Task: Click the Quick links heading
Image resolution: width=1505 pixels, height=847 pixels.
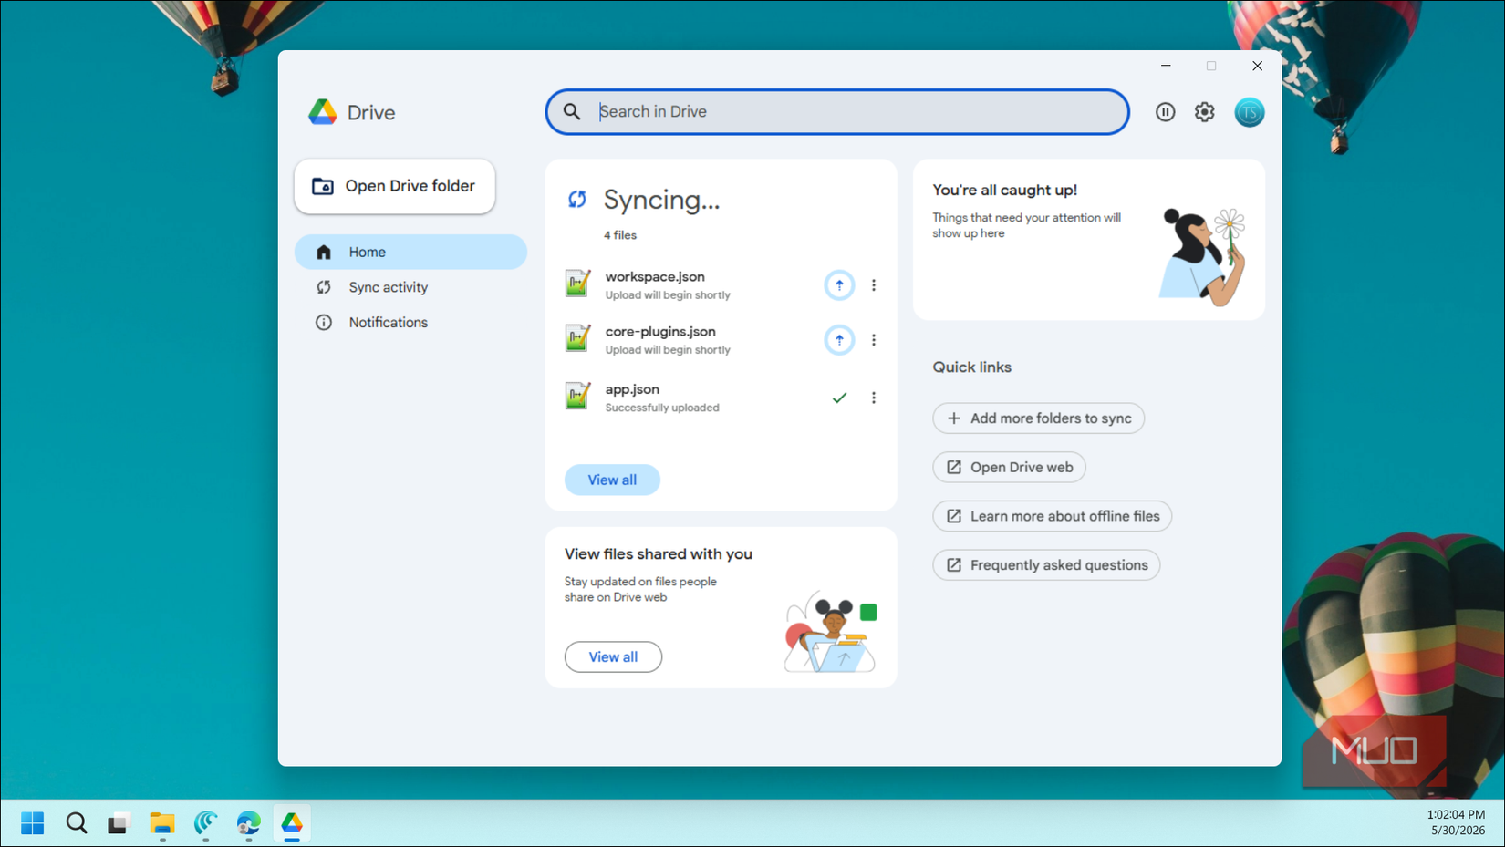Action: pyautogui.click(x=971, y=367)
